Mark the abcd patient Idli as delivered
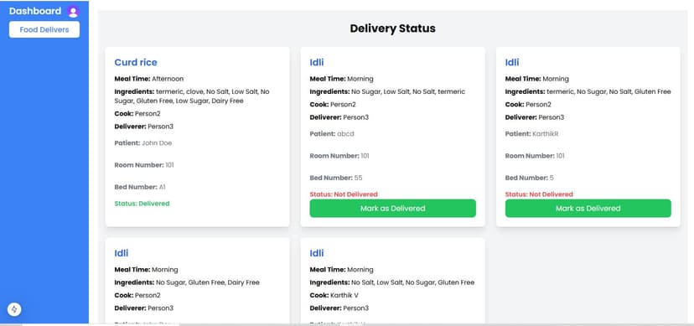This screenshot has height=326, width=694. pos(392,209)
